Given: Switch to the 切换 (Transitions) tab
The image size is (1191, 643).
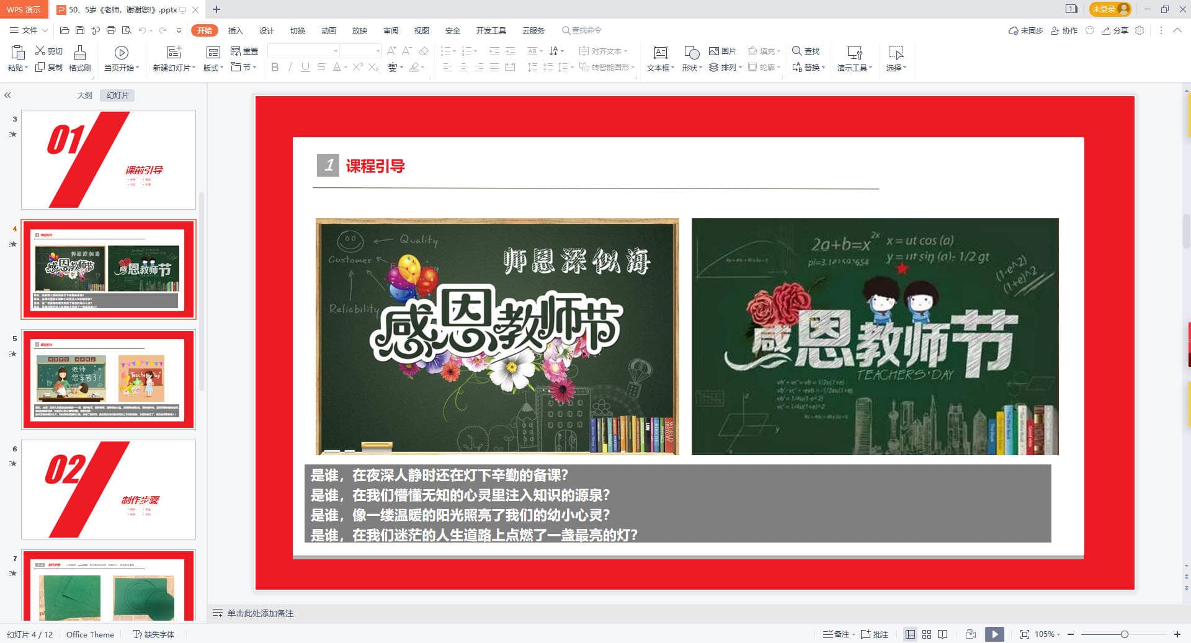Looking at the screenshot, I should (297, 30).
